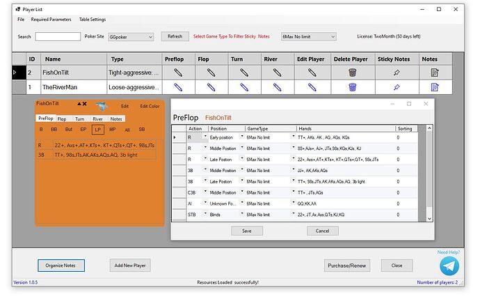Open Action dropdown in Early position row

(205, 137)
